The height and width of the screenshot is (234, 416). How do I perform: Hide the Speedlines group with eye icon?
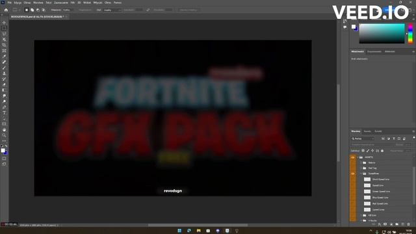tap(353, 174)
